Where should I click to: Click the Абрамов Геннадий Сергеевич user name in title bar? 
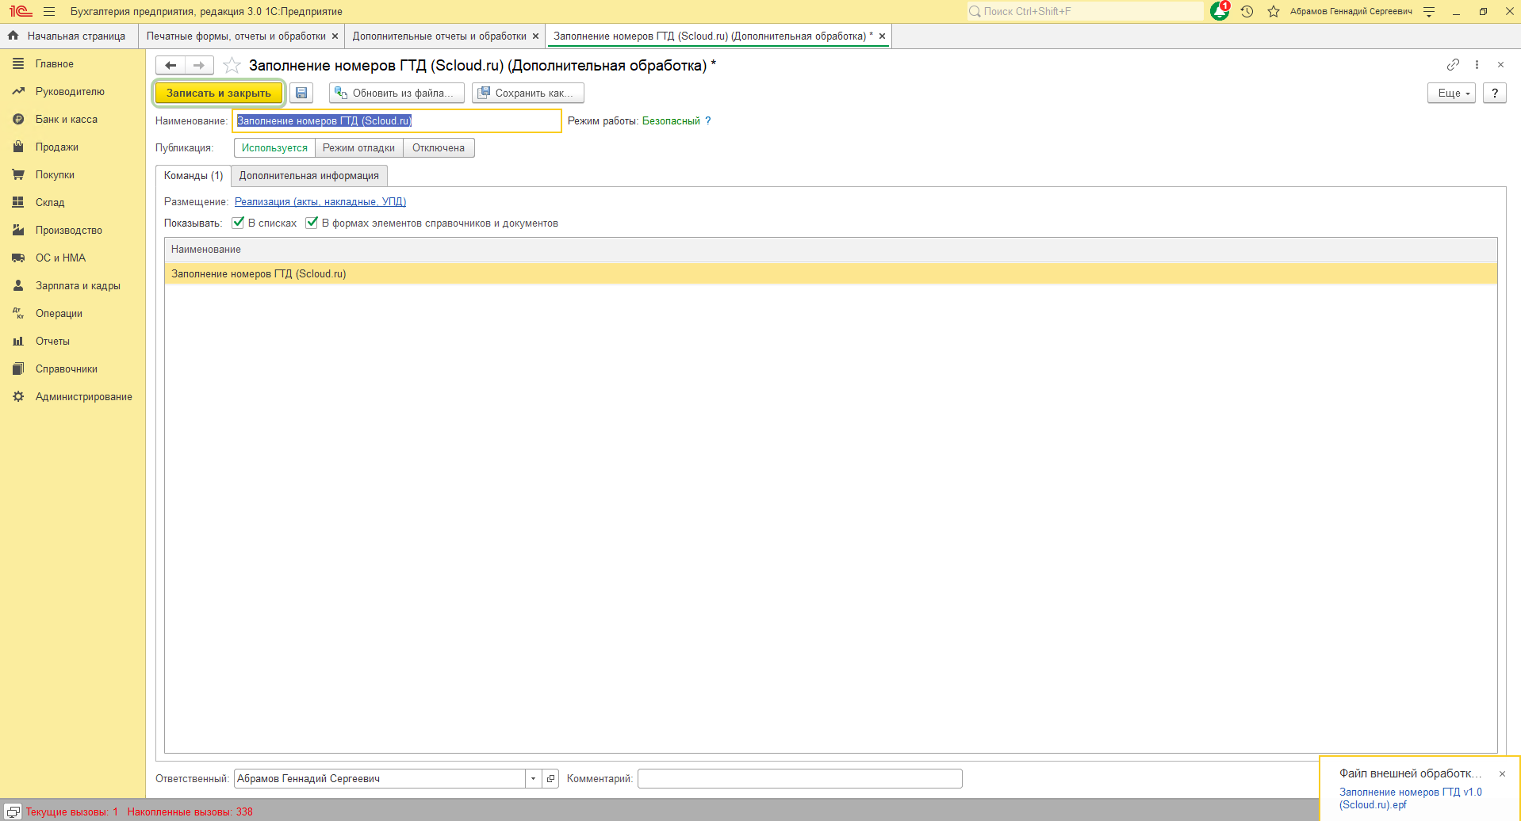tap(1351, 12)
